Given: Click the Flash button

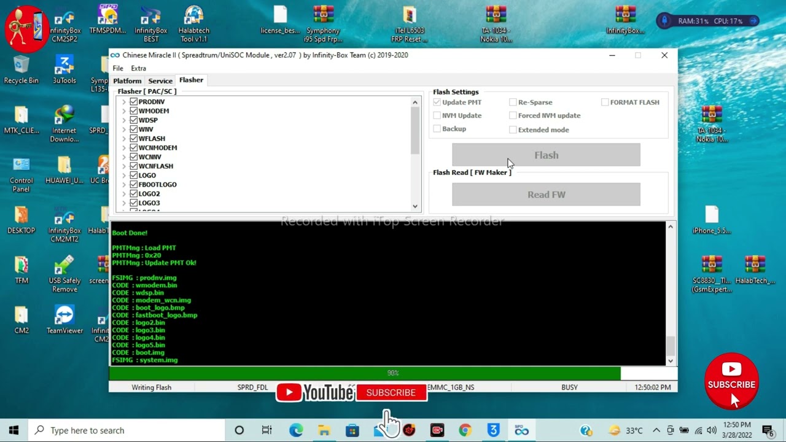Looking at the screenshot, I should tap(546, 155).
